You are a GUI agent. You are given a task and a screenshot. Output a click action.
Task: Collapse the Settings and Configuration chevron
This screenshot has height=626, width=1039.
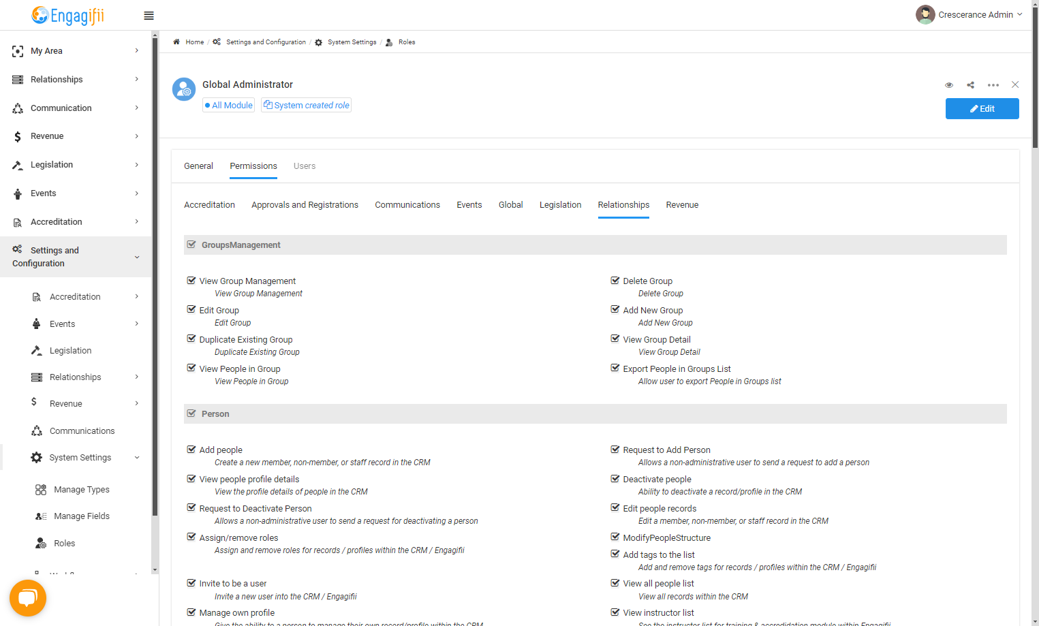pos(137,257)
